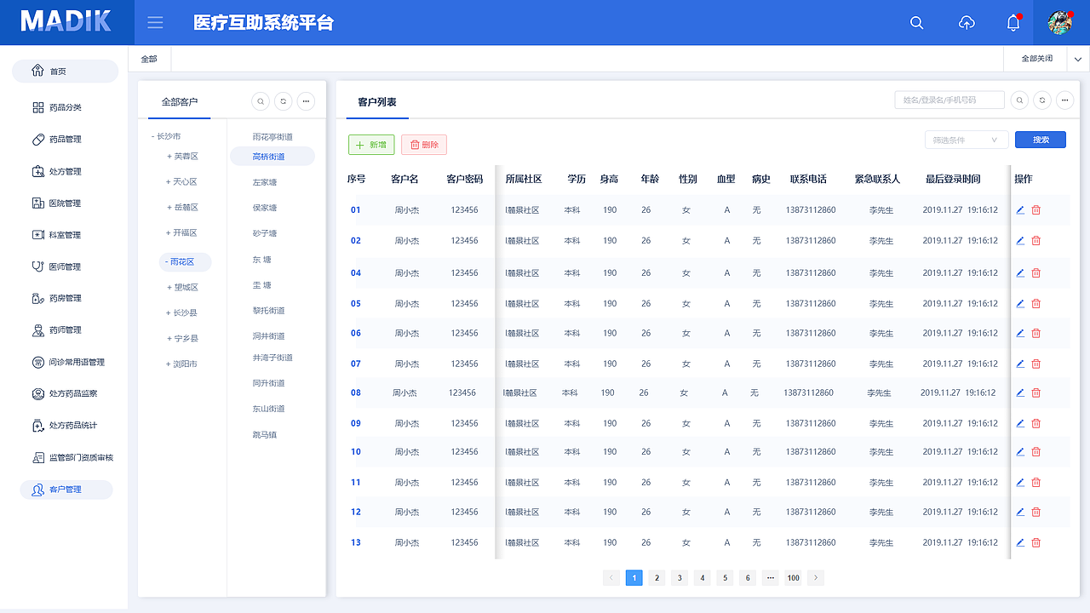Viewport: 1090px width, 613px height.
Task: Delete row 02 using the trash icon
Action: 1035,240
